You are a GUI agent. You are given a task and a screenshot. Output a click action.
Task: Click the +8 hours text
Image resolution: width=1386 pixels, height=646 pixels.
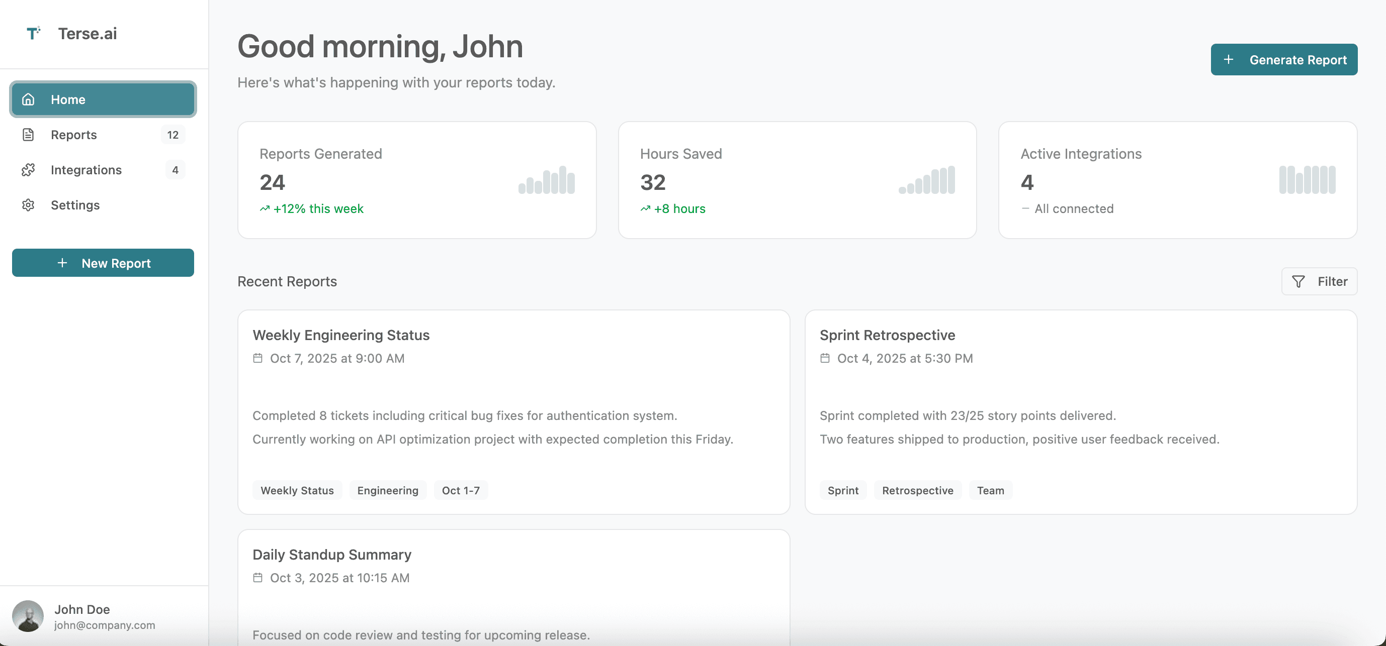[x=679, y=208]
